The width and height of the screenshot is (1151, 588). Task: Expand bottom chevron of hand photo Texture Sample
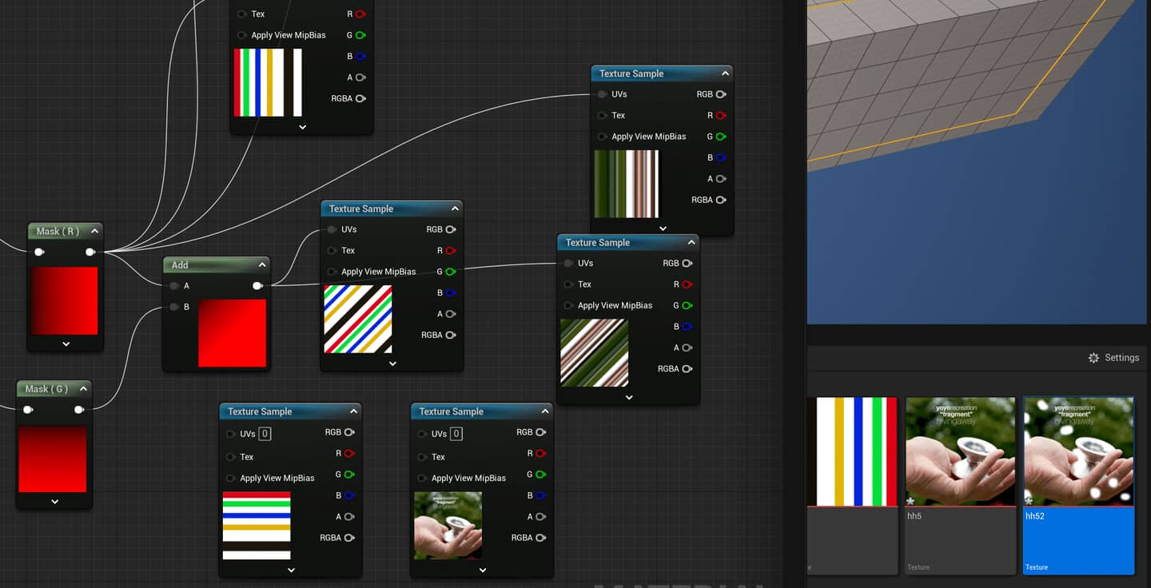483,570
